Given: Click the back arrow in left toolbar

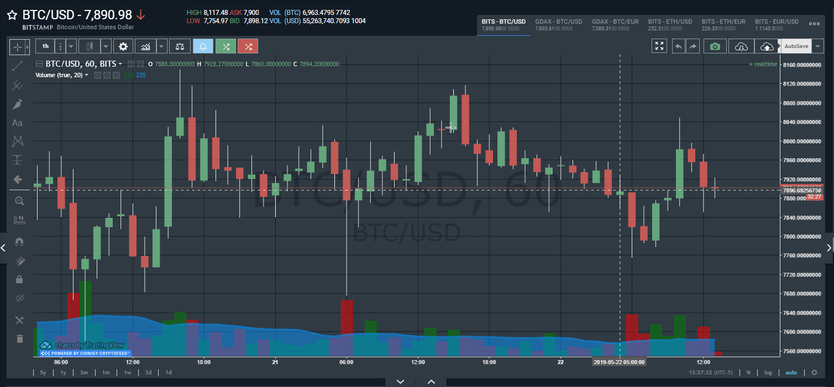Looking at the screenshot, I should (18, 179).
